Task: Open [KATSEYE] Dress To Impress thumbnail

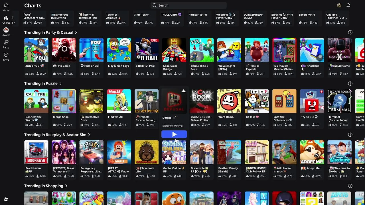Action: (64, 152)
